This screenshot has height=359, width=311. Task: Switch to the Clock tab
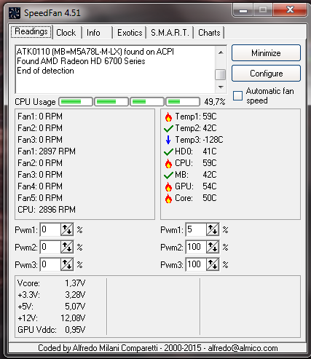coord(66,33)
